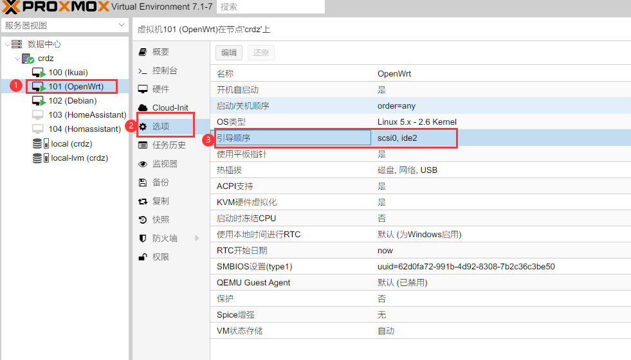Open the 任务历史 task history tab
Viewport: 631px width, 360px height.
point(169,145)
